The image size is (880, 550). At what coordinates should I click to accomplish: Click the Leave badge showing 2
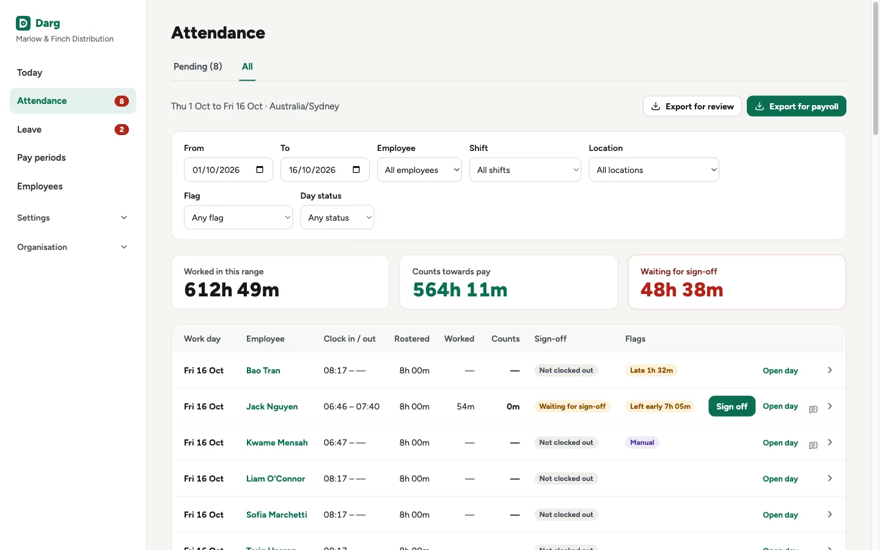(122, 130)
